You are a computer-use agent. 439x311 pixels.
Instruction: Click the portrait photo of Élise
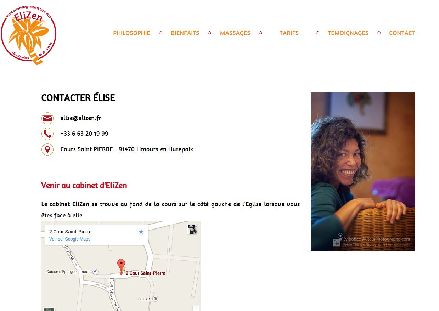click(x=363, y=172)
